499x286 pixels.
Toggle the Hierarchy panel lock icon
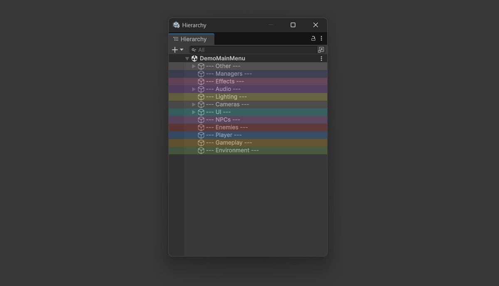pos(313,38)
